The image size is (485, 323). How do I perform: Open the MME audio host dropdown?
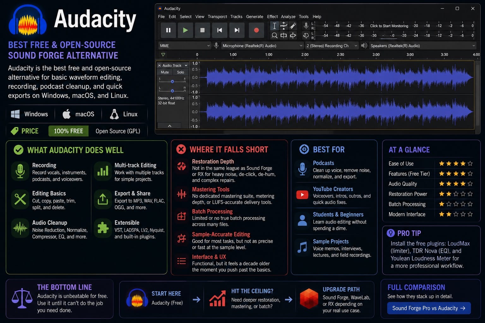(x=184, y=46)
